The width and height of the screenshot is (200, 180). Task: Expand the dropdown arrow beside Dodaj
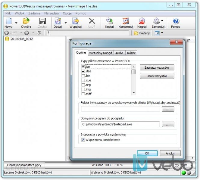click(66, 23)
